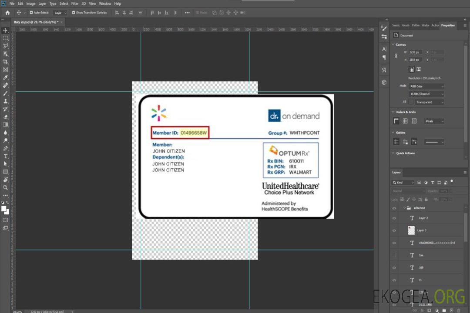Select the Zoom tool magnifier
Screen dimensions: 470x313
click(x=5, y=187)
